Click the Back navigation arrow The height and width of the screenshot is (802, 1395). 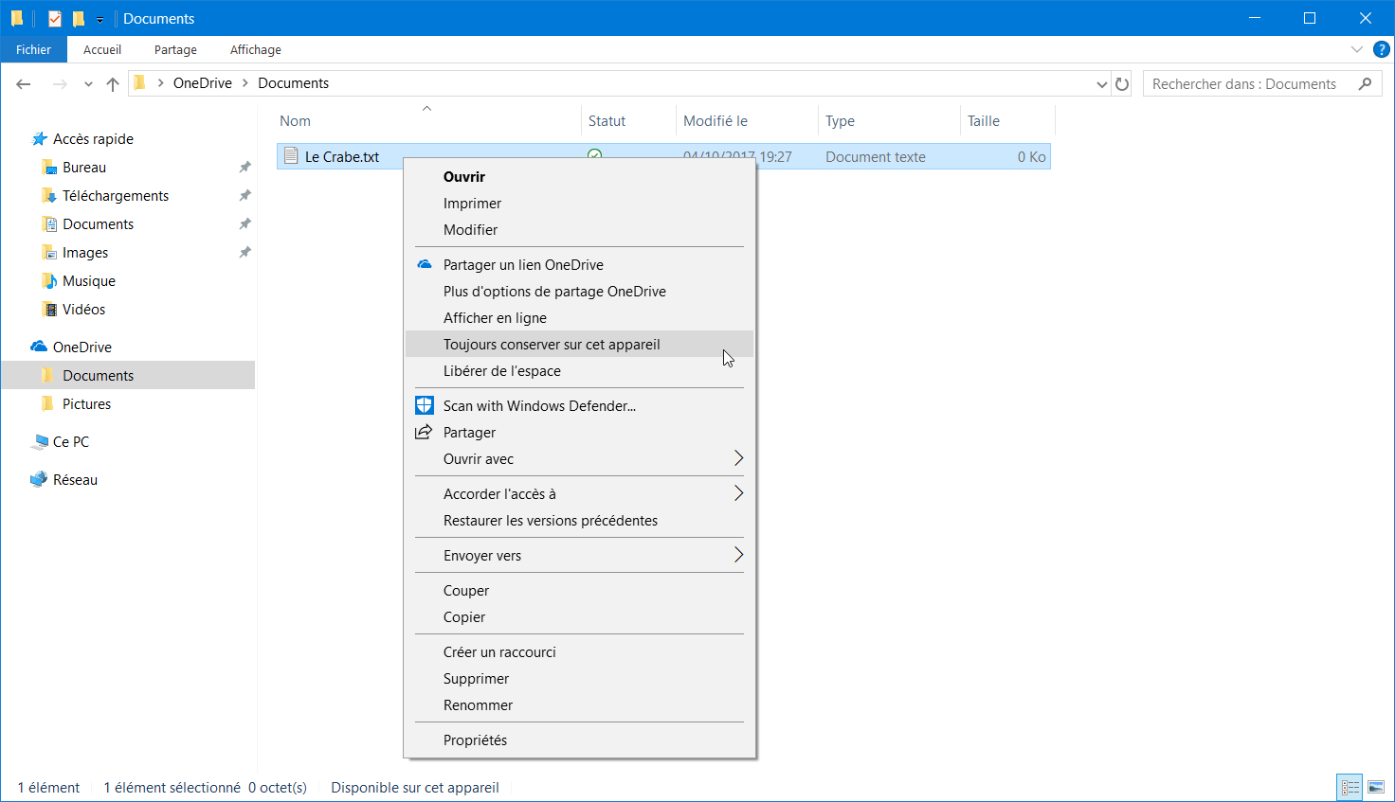(24, 84)
